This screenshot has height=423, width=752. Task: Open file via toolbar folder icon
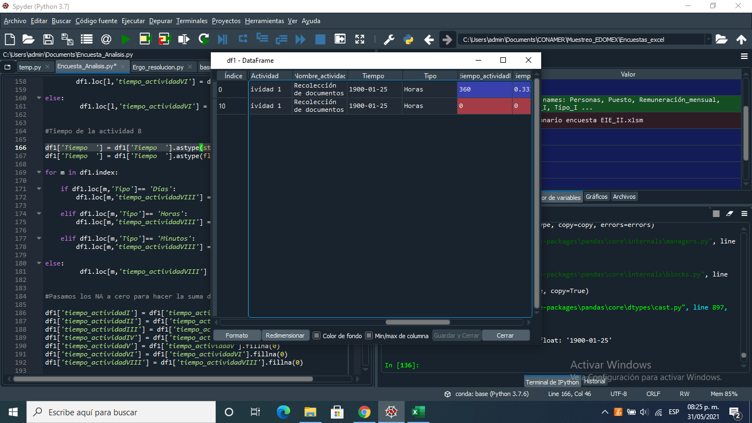28,39
